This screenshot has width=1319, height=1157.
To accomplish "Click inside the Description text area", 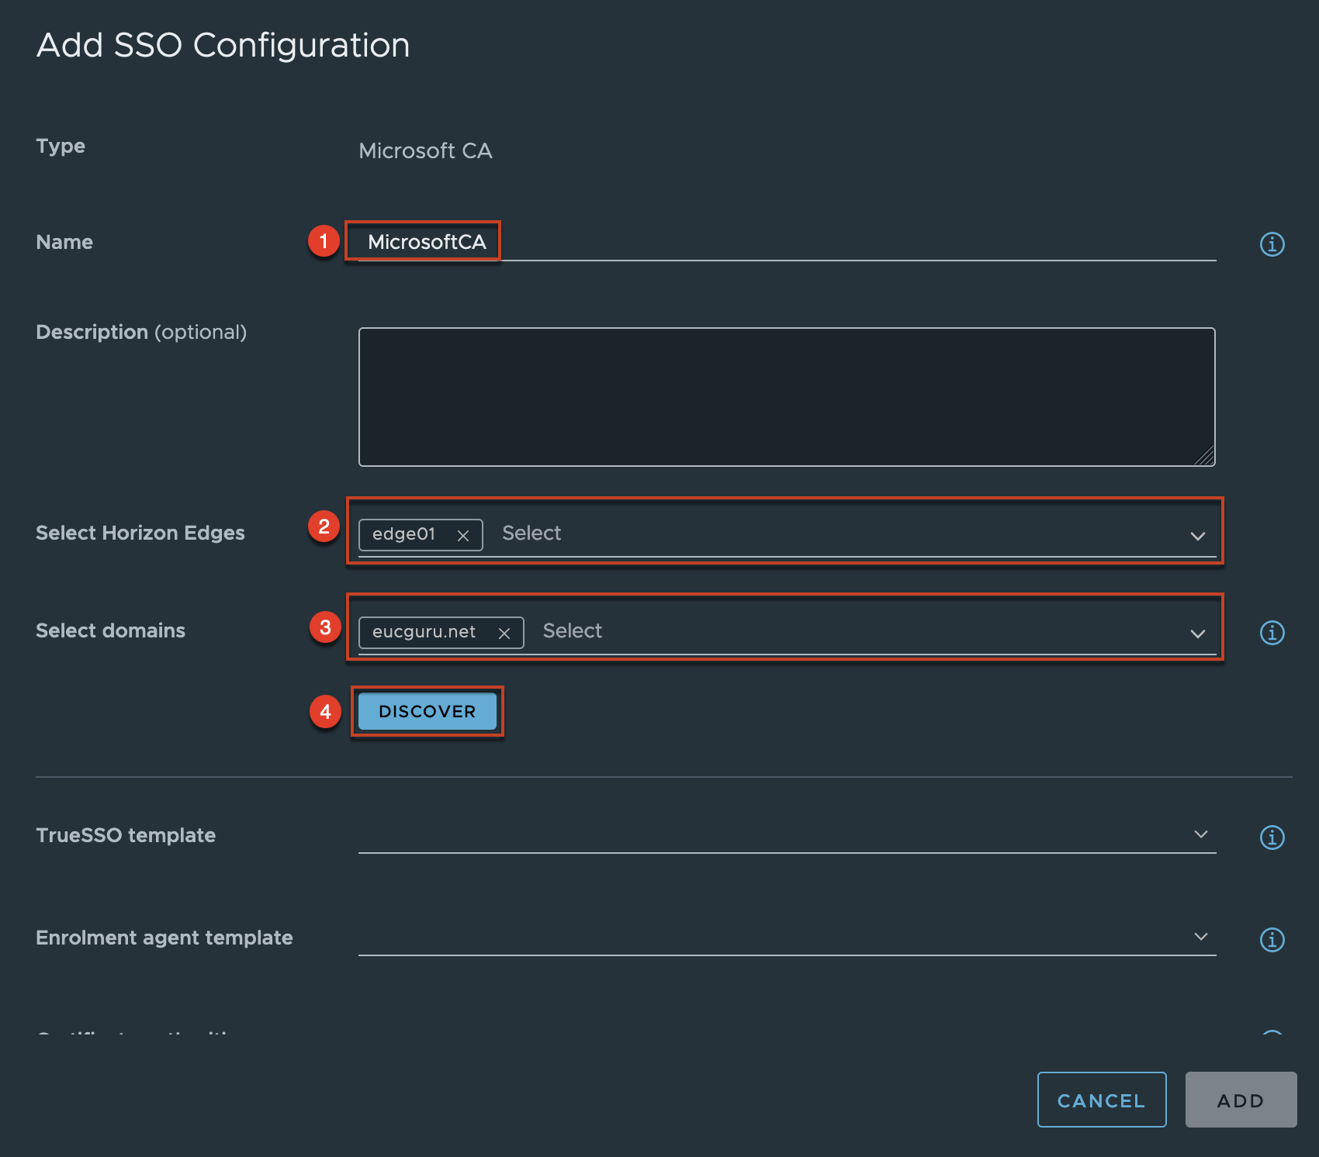I will click(787, 397).
